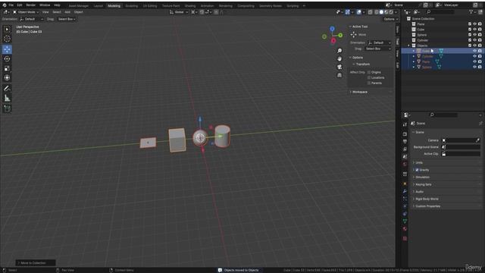Activate the Move tool in left toolbar
Image resolution: width=485 pixels, height=273 pixels.
point(7,49)
